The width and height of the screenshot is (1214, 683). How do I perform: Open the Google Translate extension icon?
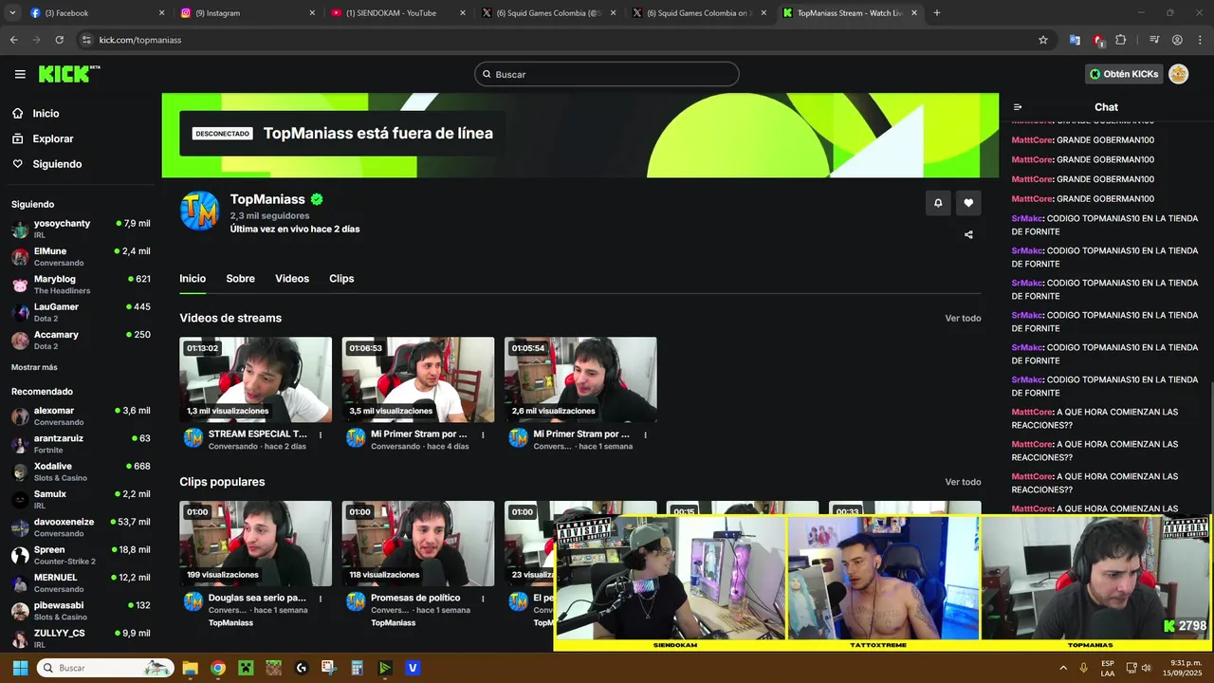tap(1075, 40)
